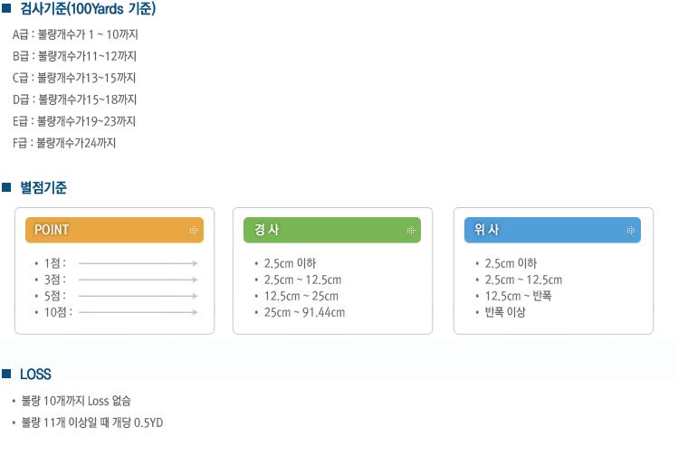Image resolution: width=678 pixels, height=456 pixels.
Task: Click the 검사기준(100Yards 기준) heading
Action: pos(88,9)
